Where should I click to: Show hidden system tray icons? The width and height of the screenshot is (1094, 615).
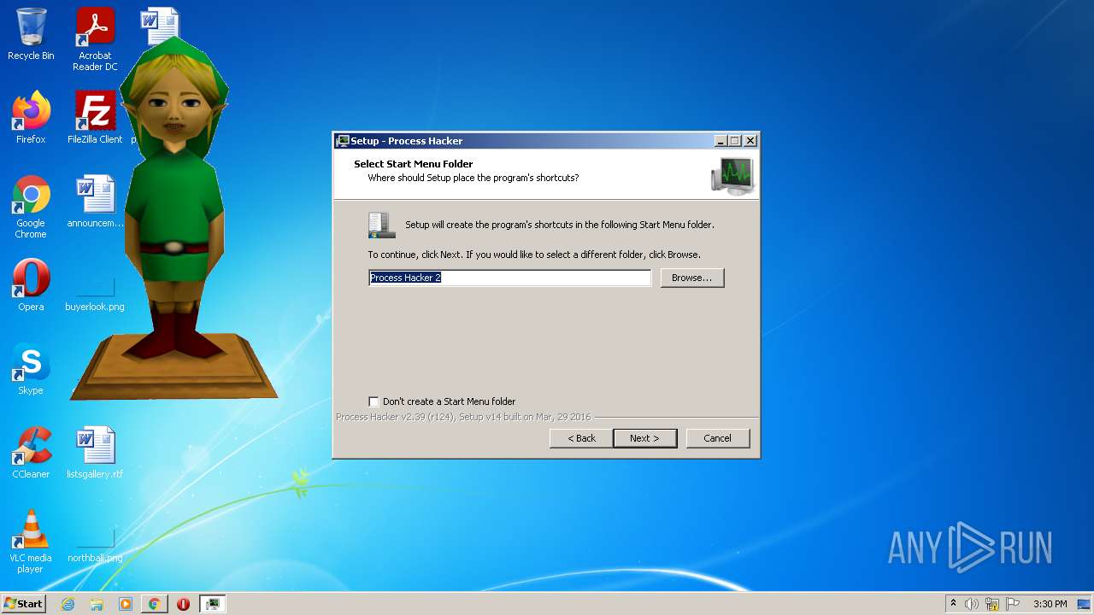tap(953, 604)
